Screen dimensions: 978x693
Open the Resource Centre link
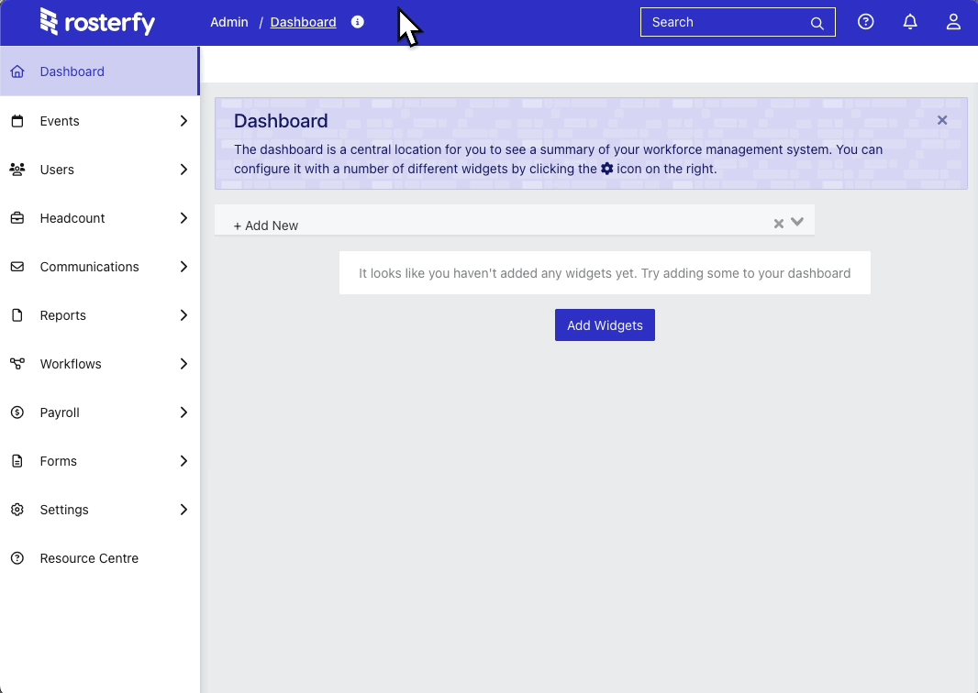point(100,558)
